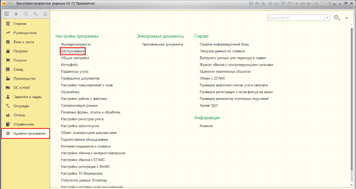
Task: Open Загрузка данных из сервиса link
Action: point(222,51)
